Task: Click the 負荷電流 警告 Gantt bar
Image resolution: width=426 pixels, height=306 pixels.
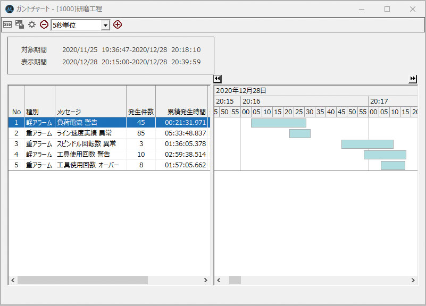Action: pos(278,123)
